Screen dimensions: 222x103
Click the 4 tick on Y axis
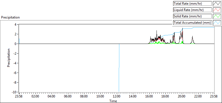(x=16, y=24)
